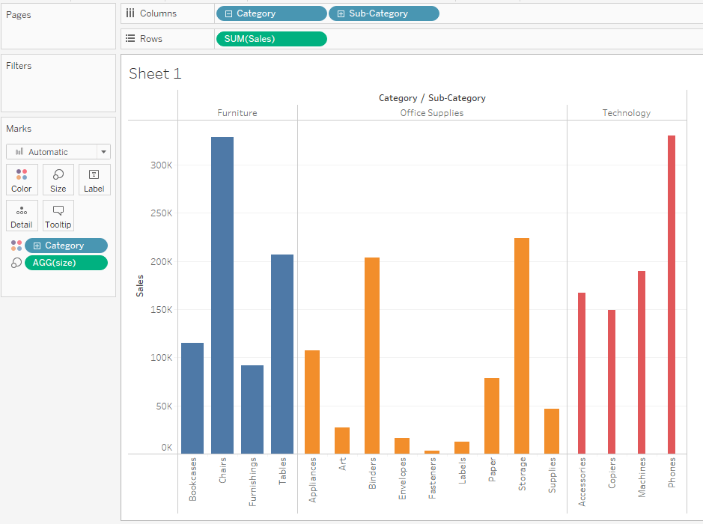Select the orange Paper bar

[x=492, y=416]
